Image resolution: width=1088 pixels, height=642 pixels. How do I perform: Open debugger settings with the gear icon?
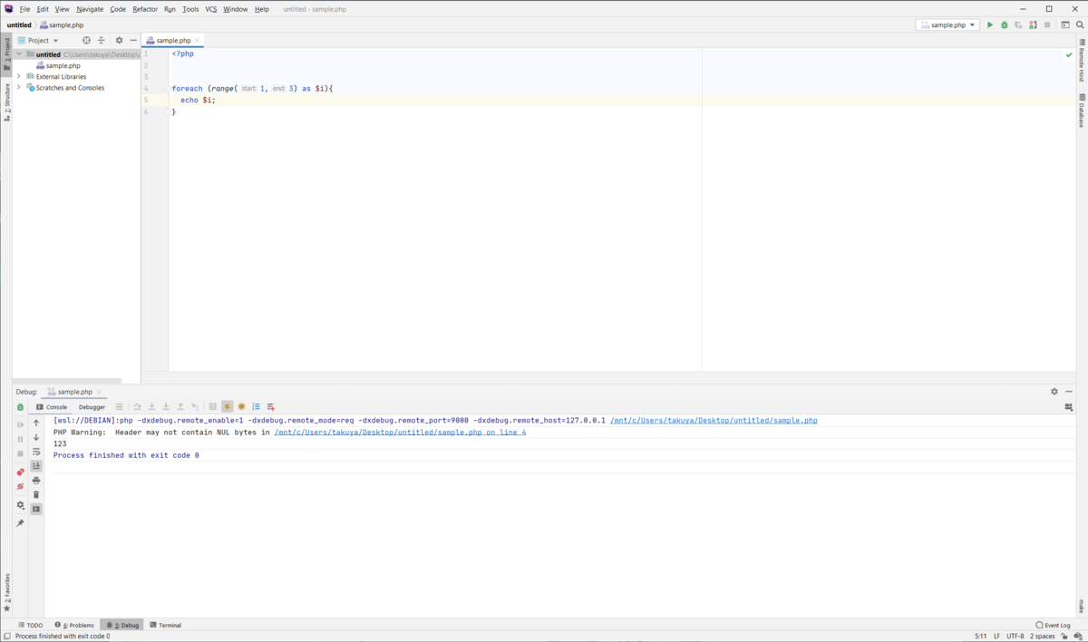(20, 505)
